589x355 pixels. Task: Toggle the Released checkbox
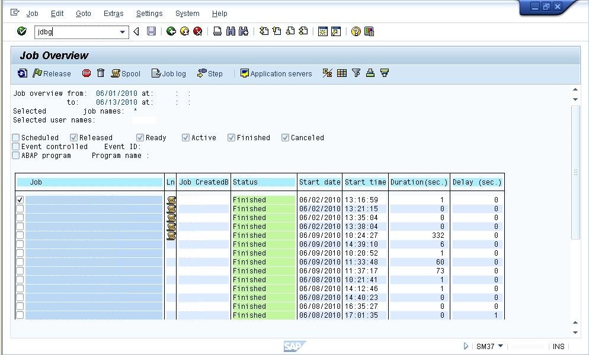click(73, 138)
